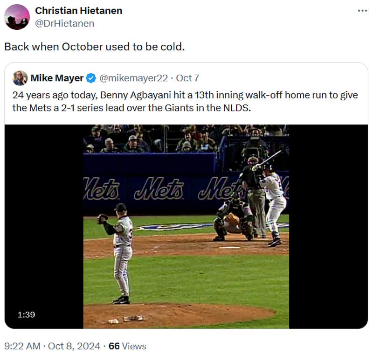Click the Oct 7 quoted tweet date
Screen dimensions: 373x355
tap(187, 78)
